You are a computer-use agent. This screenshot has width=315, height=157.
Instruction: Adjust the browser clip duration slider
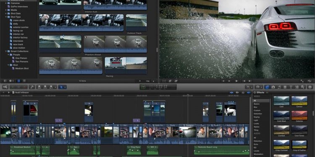point(140,81)
